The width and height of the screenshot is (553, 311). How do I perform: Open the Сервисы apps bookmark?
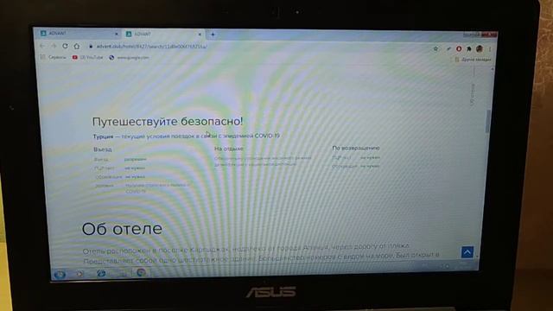click(54, 57)
